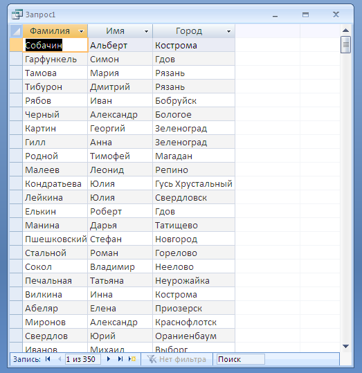Click the cell Гилл
This screenshot has height=373, width=362.
pyautogui.click(x=55, y=142)
